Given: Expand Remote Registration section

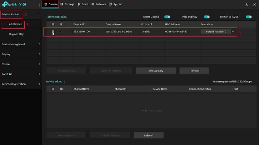Looking at the screenshot, I should [21, 84].
